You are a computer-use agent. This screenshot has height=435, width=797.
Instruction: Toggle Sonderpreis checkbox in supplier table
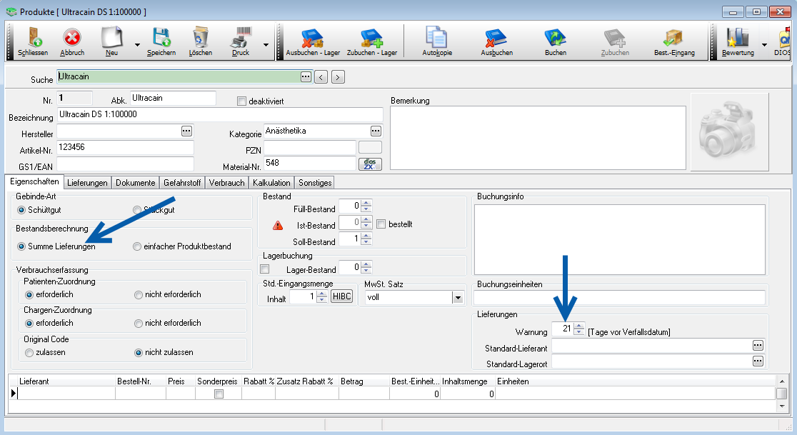tap(219, 394)
